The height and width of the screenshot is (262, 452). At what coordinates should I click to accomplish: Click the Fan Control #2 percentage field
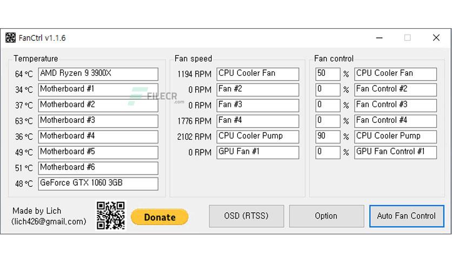(328, 90)
